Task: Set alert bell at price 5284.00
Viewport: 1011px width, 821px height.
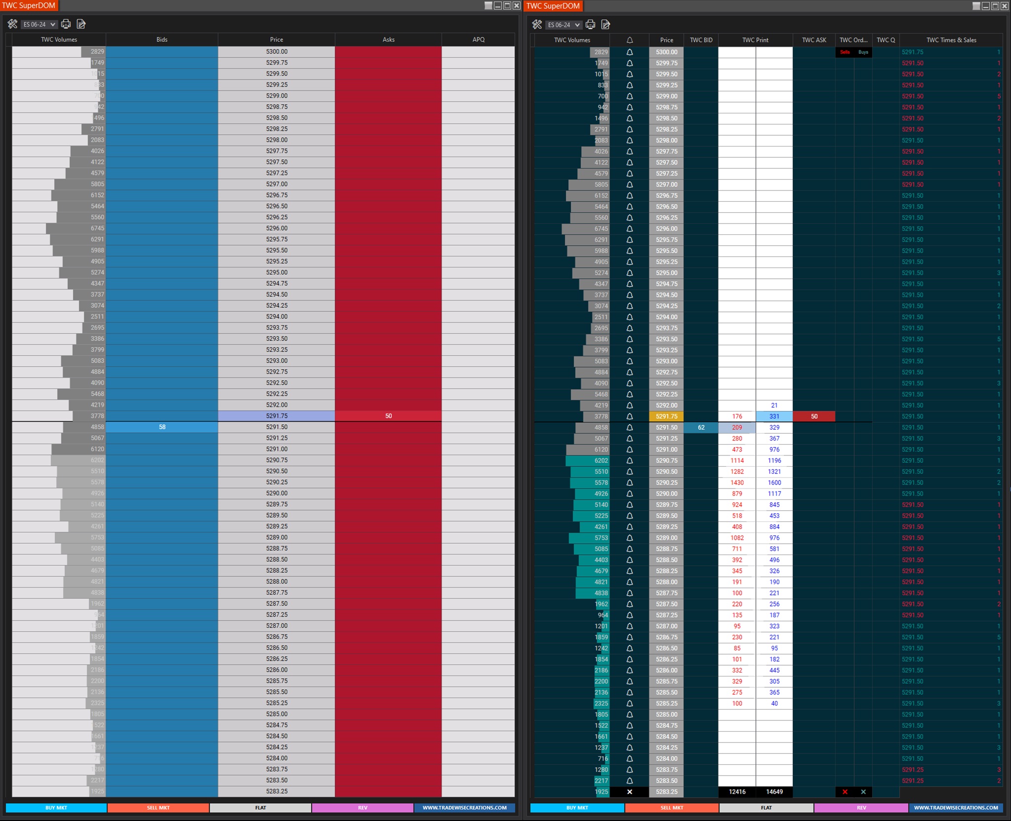Action: click(x=629, y=758)
